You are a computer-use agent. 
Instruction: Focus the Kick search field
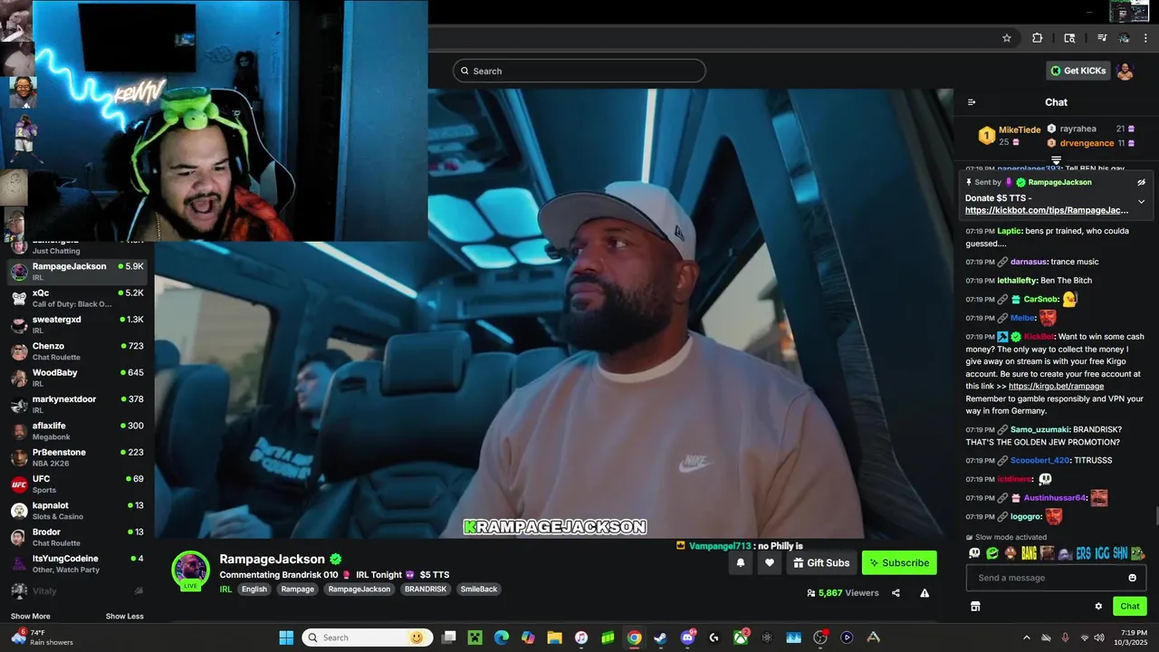579,71
